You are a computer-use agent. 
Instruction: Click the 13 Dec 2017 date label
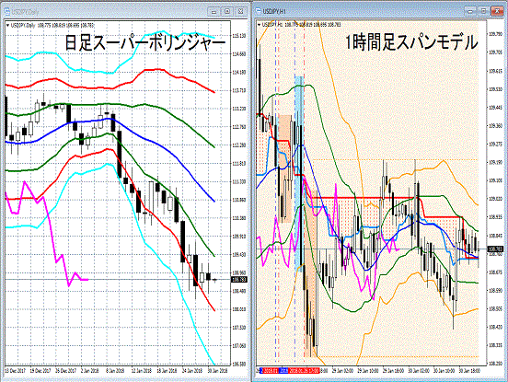[16, 370]
